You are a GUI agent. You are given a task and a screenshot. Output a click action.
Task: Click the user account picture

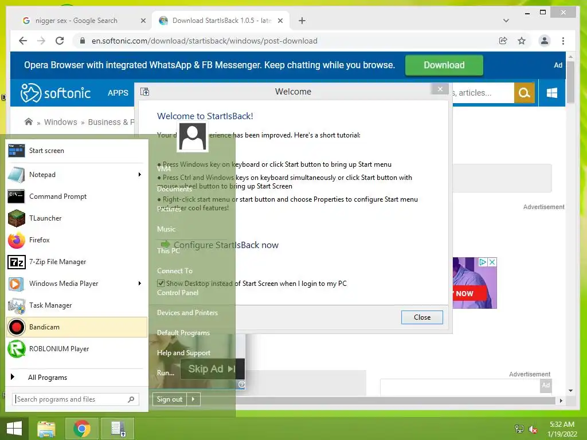tap(193, 137)
